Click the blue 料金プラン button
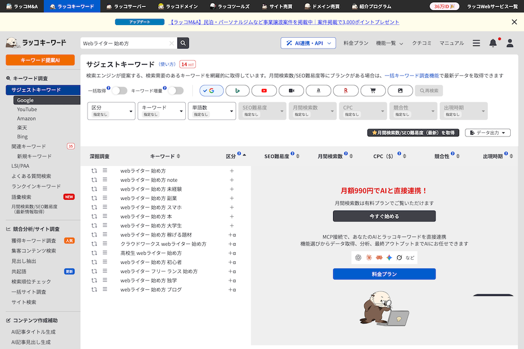Viewport: 524px width, 349px height. click(384, 274)
